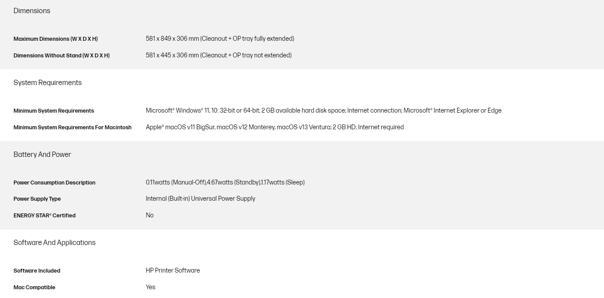
Task: Click the Power Supply Type label
Action: point(37,199)
